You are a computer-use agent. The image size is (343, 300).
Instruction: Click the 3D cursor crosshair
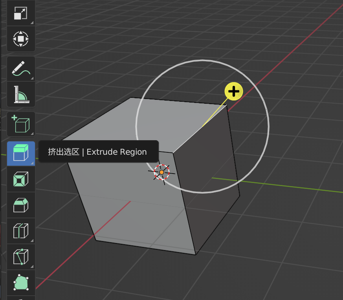tap(161, 172)
